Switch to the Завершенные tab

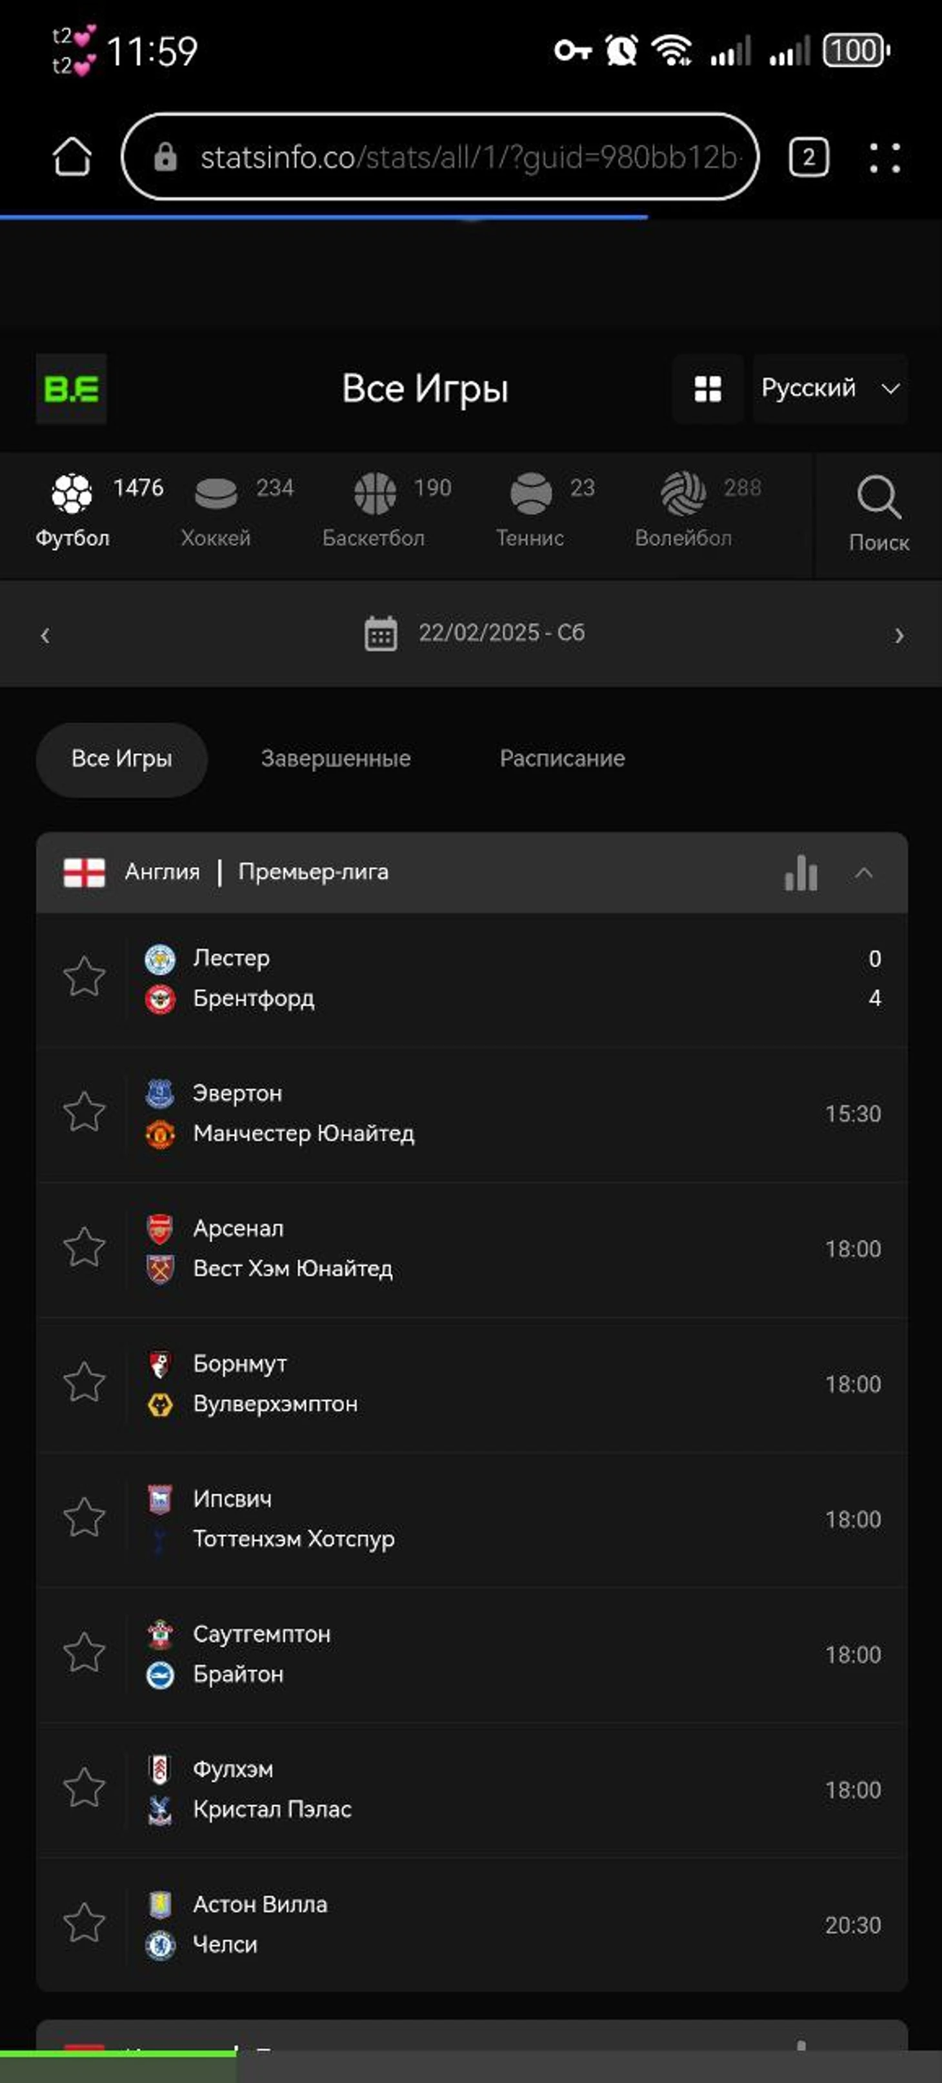(336, 758)
